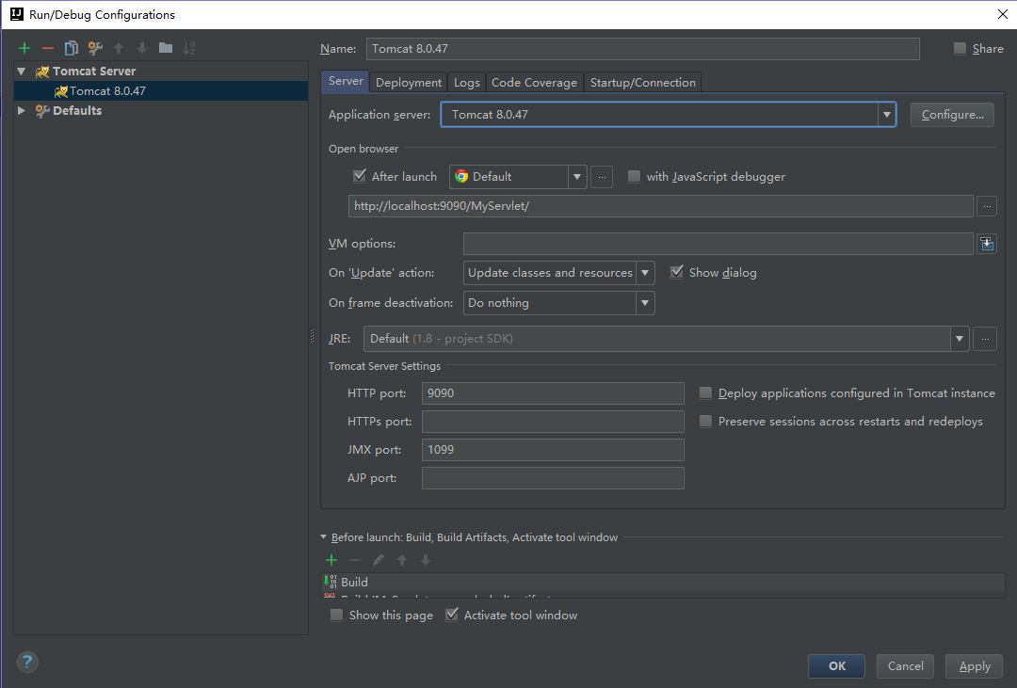Open edit defaults wrench icon
The image size is (1017, 688).
95,48
